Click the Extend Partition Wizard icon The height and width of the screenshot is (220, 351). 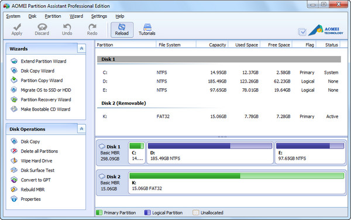(14, 61)
